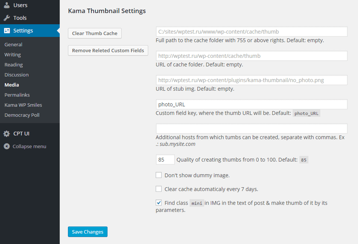Click the Remove Releted Custom Fields button
The image size is (358, 244).
(108, 50)
